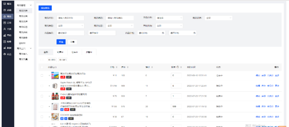This screenshot has width=289, height=127.
Task: Open 财务 finance icon in dark sidebar
Action: 5,41
